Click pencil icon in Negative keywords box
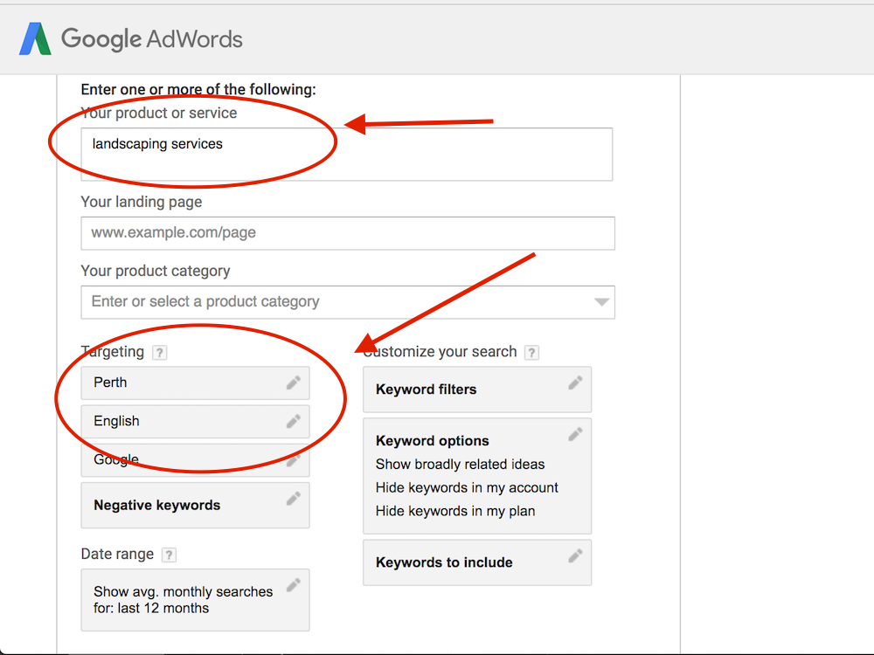Viewport: 874px width, 655px height. (294, 499)
